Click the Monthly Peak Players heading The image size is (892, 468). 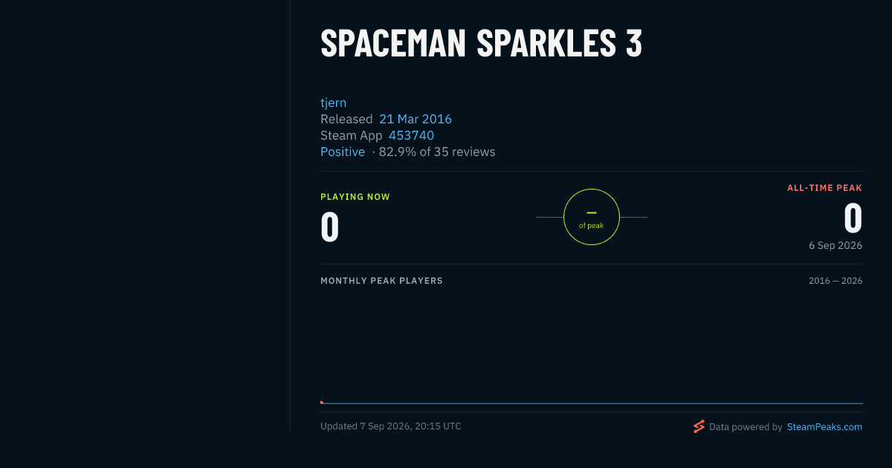click(x=381, y=281)
